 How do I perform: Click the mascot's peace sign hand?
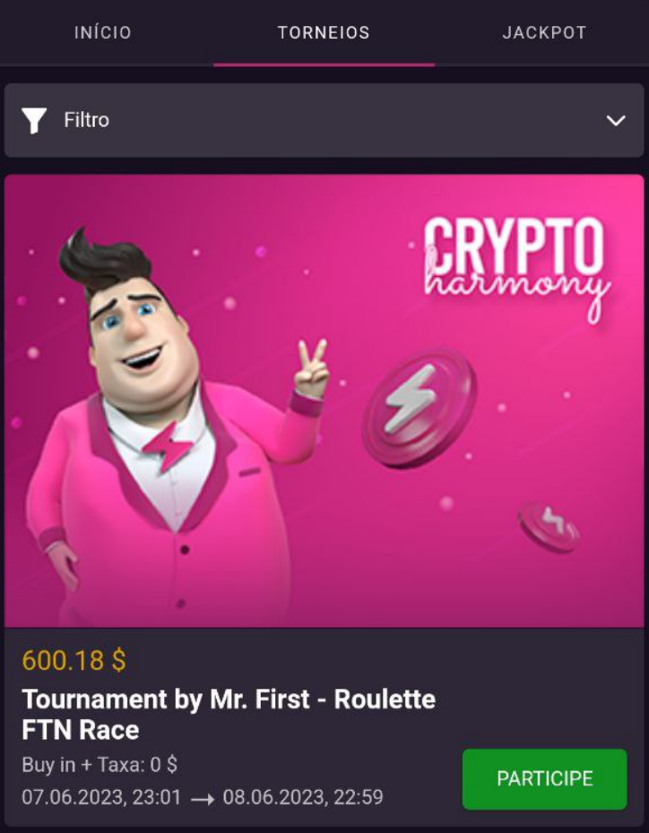click(312, 368)
